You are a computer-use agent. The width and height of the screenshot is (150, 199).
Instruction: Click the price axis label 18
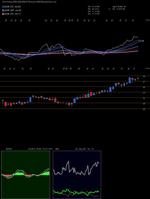[144, 77]
